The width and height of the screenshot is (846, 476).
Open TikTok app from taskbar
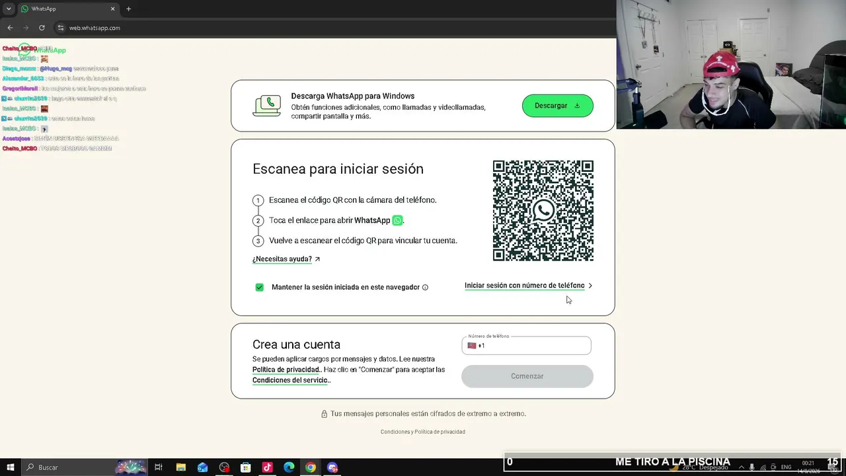[x=267, y=467]
